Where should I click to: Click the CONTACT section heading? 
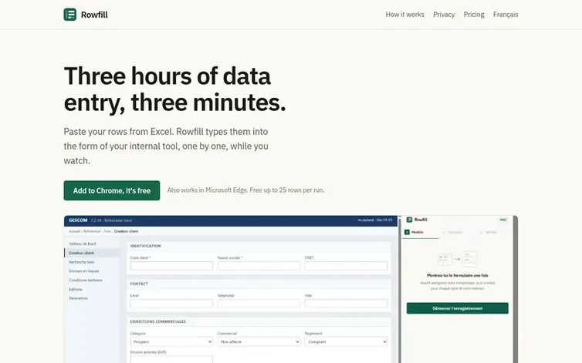click(139, 284)
